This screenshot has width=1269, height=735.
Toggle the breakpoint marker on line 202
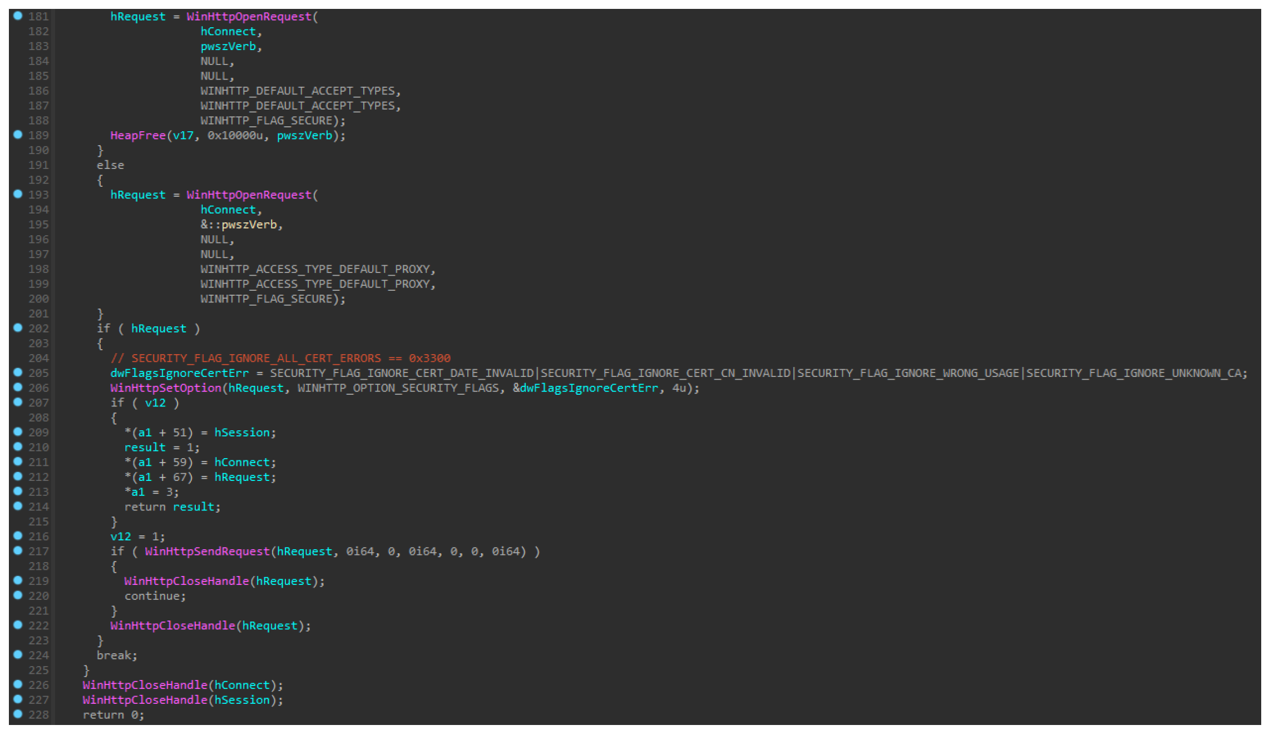click(x=18, y=327)
